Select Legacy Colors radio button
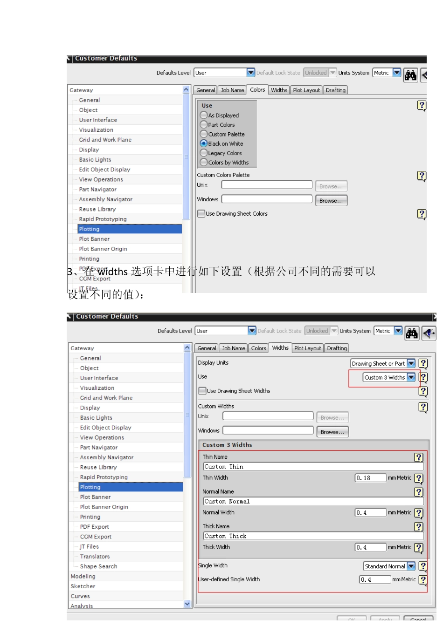Image resolution: width=443 pixels, height=626 pixels. [204, 153]
